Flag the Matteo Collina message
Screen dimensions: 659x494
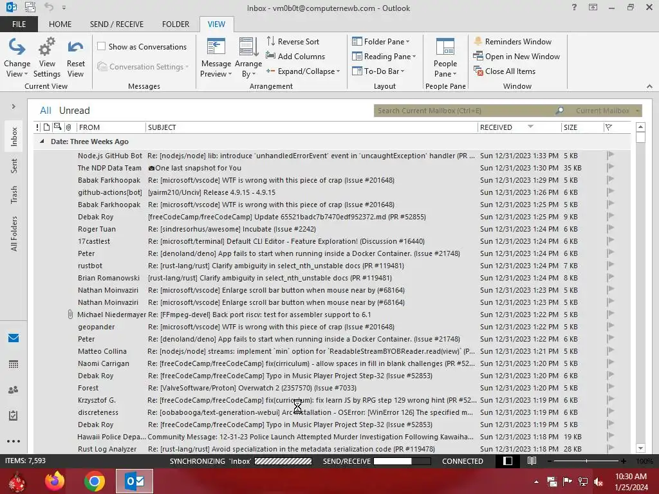click(610, 351)
